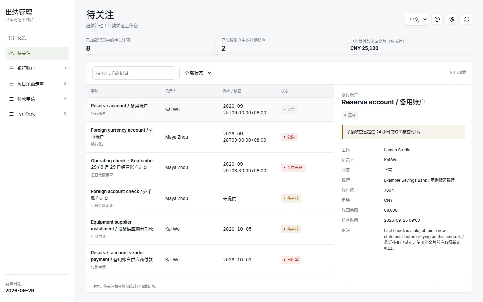The width and height of the screenshot is (483, 302).
Task: Open the Operating check - September 29 row
Action: pyautogui.click(x=210, y=168)
